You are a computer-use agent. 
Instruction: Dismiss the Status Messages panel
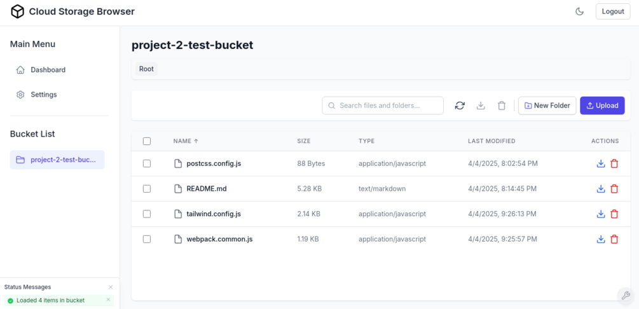tap(111, 287)
